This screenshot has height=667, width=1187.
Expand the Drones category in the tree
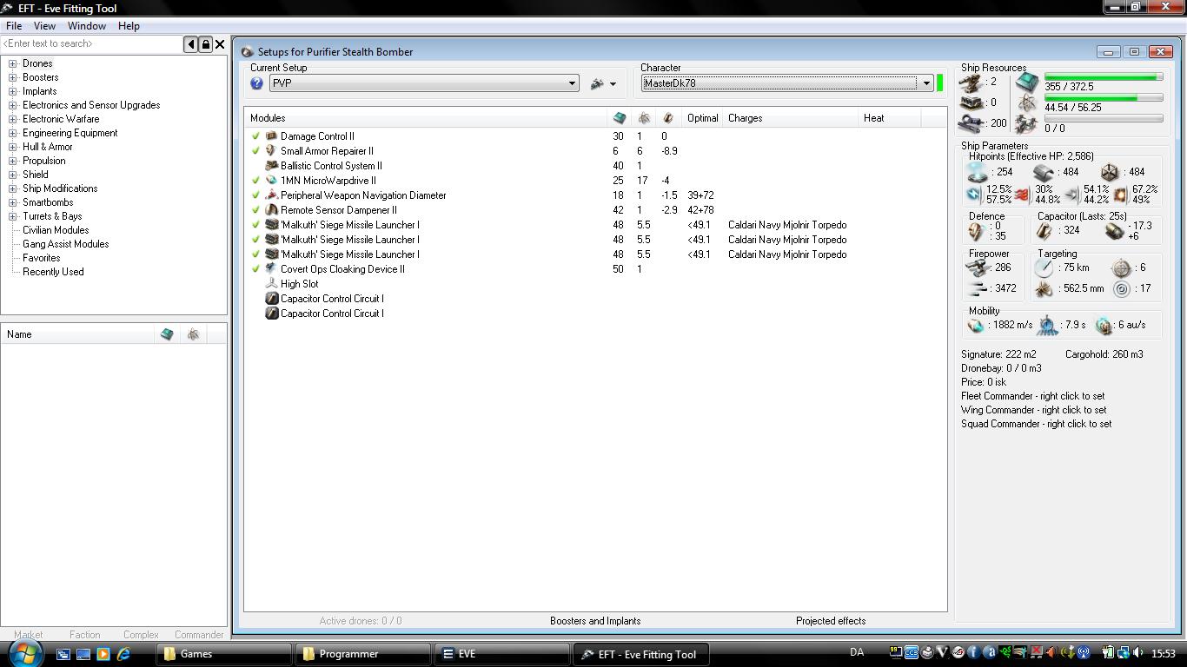pyautogui.click(x=13, y=63)
